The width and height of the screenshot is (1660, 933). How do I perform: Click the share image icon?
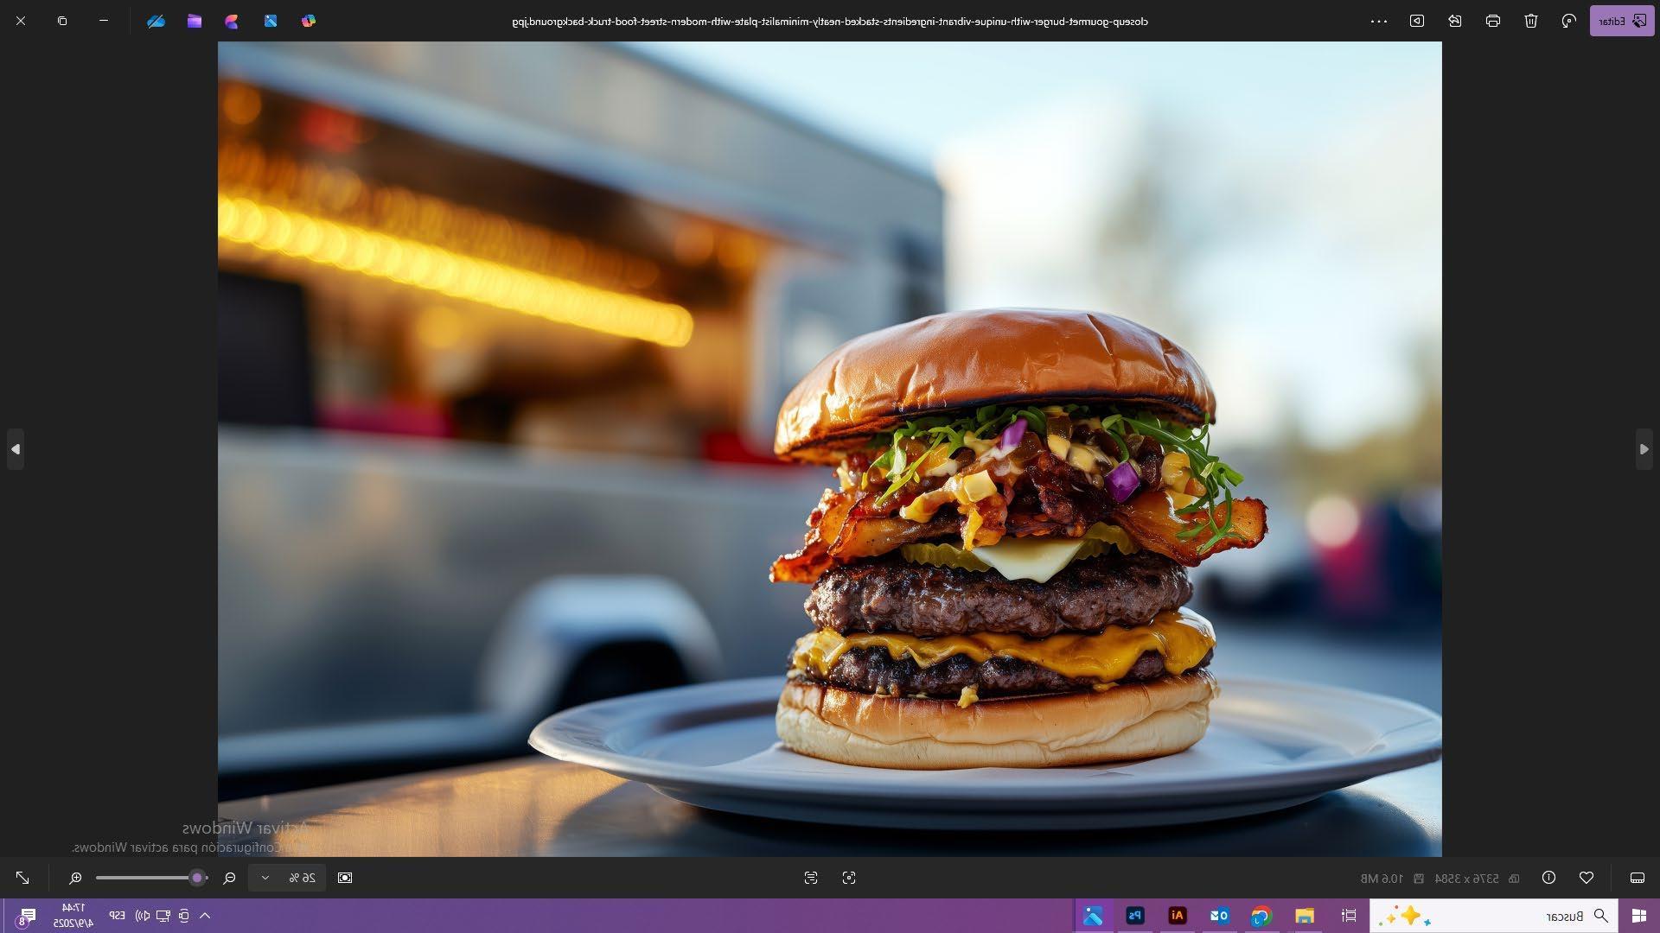tap(1454, 21)
